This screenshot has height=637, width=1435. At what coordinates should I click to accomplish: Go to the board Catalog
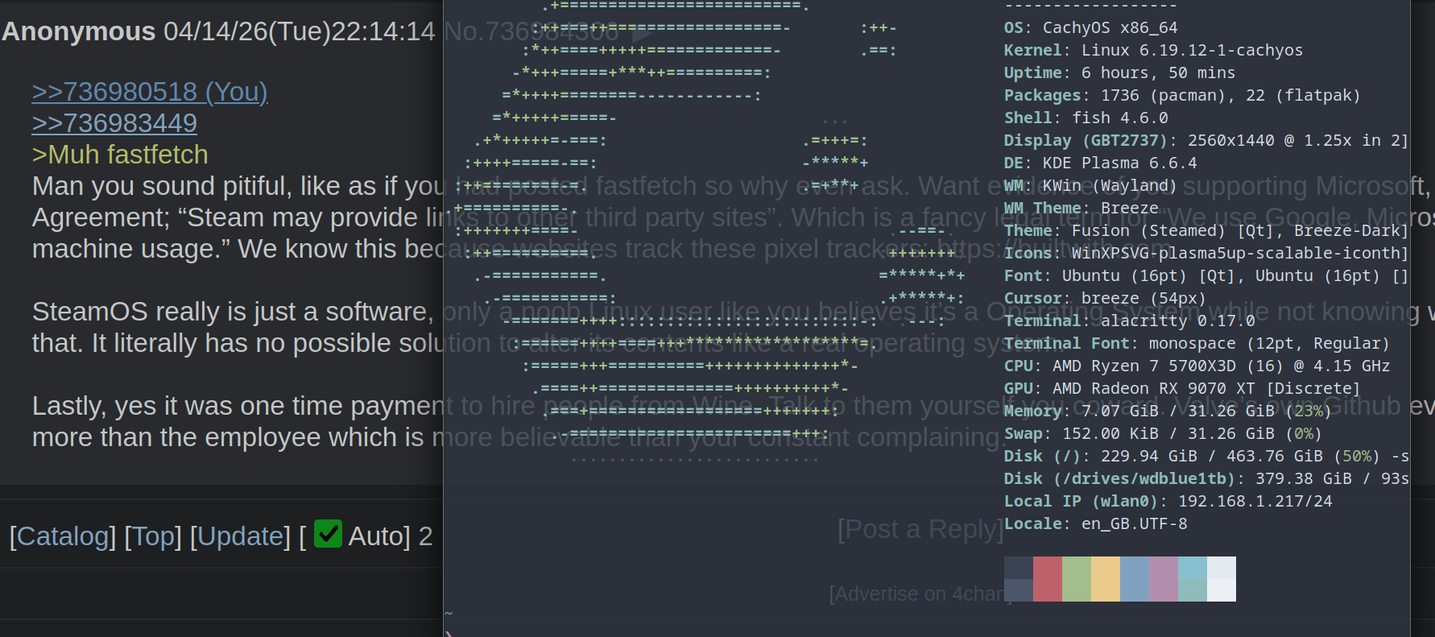[x=63, y=536]
